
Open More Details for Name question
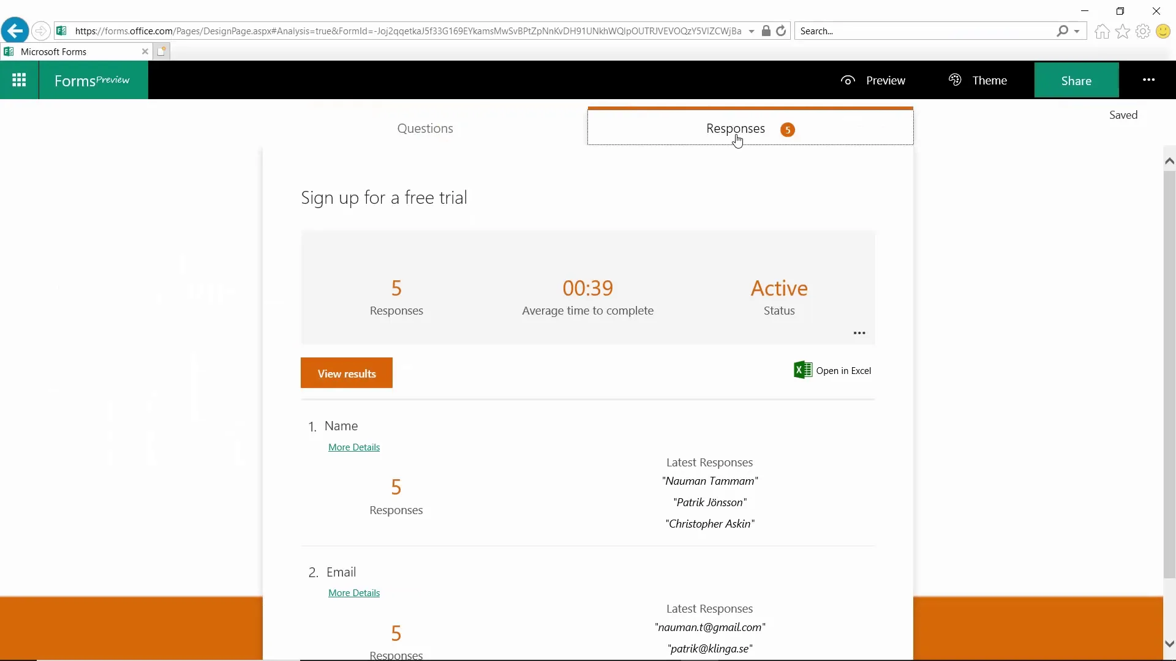[x=354, y=447]
